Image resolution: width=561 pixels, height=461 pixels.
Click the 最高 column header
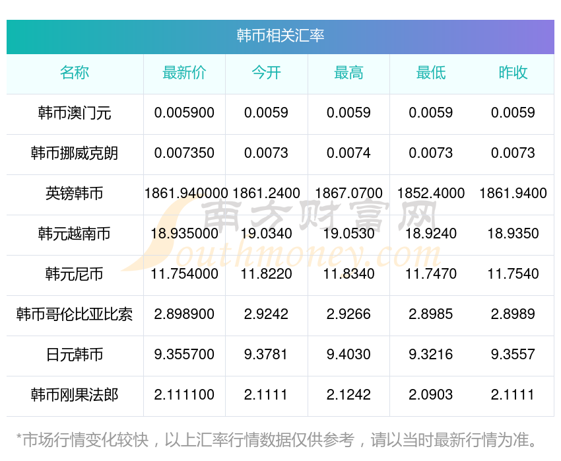(348, 73)
